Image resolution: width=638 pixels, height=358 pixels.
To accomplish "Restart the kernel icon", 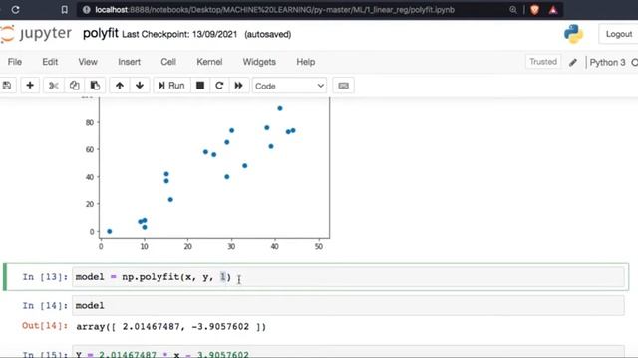I will pos(219,86).
